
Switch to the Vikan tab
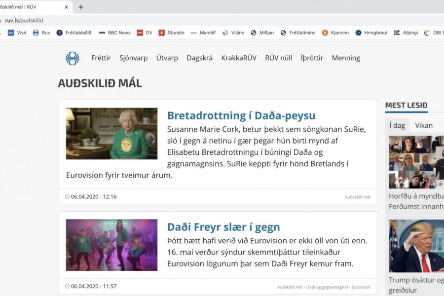tap(423, 125)
